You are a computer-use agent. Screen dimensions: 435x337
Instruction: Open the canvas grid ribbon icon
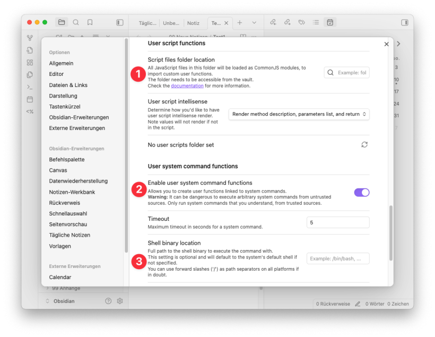tap(30, 63)
